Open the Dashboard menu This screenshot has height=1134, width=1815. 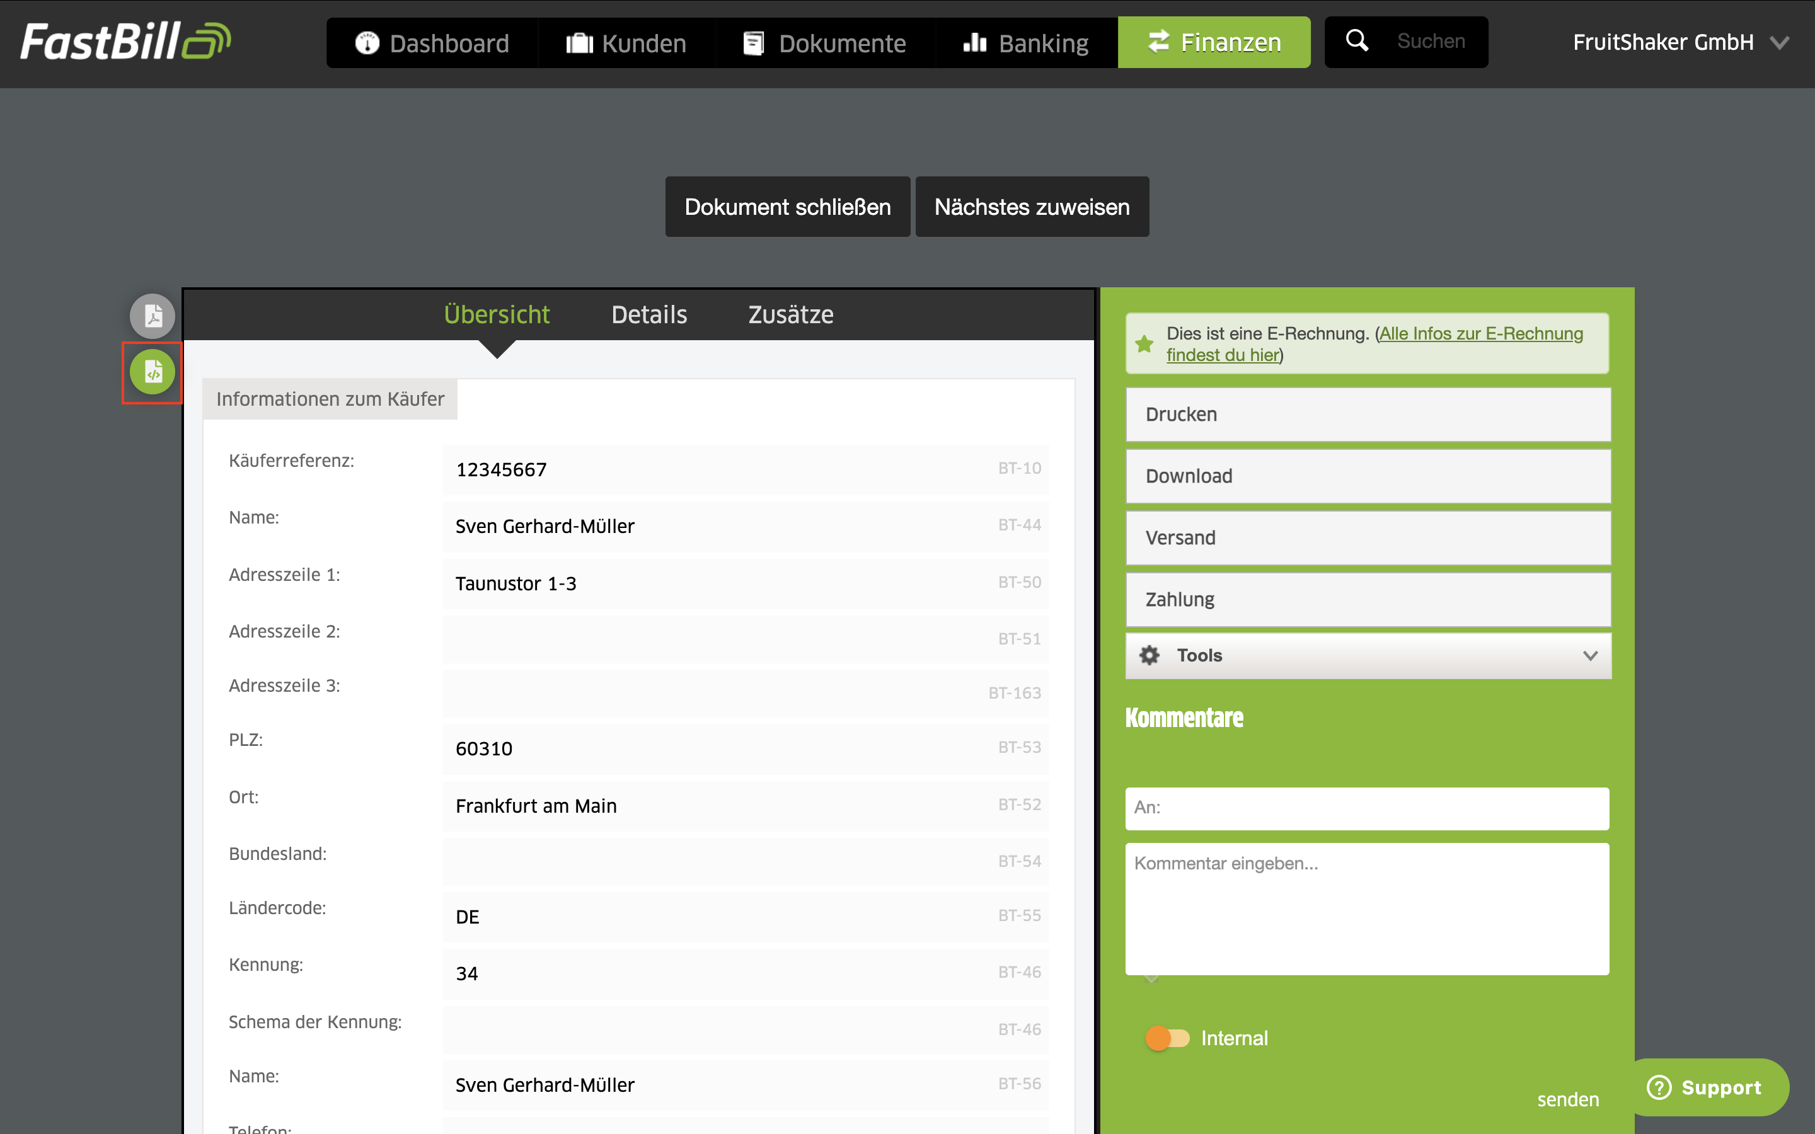pyautogui.click(x=432, y=43)
